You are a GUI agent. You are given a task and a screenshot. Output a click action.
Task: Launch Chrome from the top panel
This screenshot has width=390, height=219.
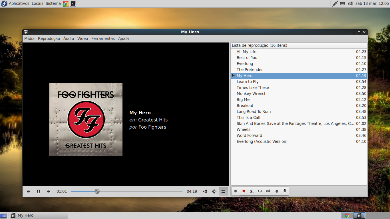66,4
